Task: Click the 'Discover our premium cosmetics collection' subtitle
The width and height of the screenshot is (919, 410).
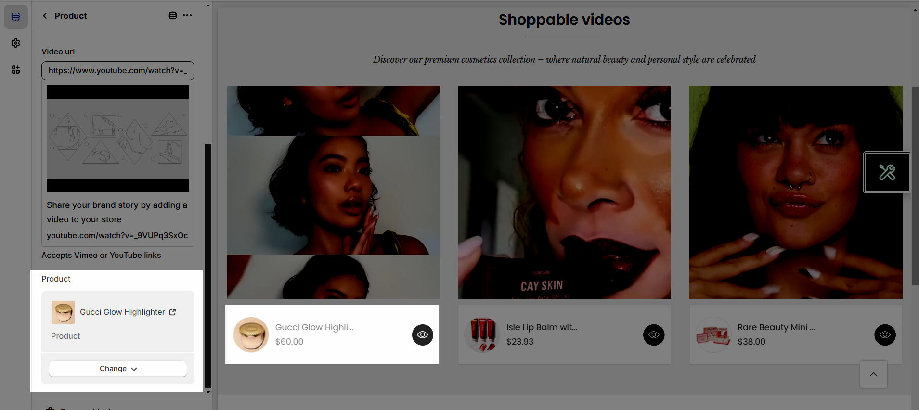Action: (x=564, y=59)
